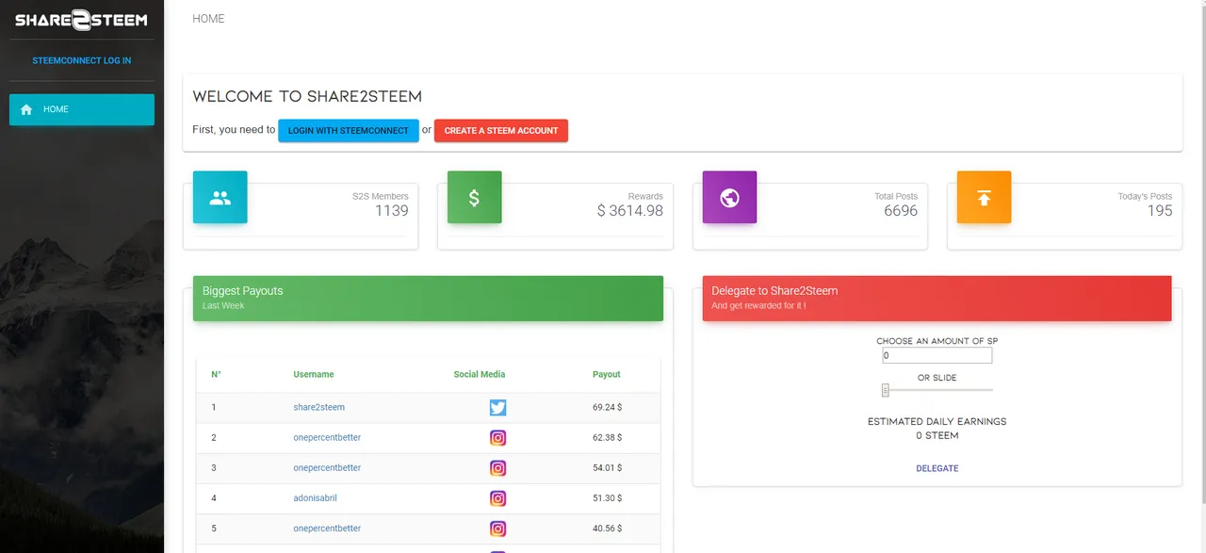Click the home icon in sidebar

(26, 109)
